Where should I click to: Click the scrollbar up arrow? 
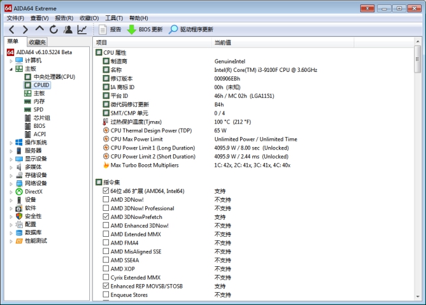click(417, 42)
